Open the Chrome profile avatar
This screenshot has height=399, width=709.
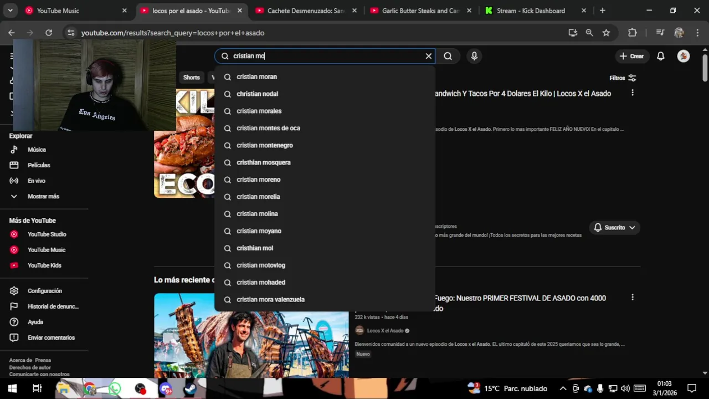pyautogui.click(x=679, y=33)
